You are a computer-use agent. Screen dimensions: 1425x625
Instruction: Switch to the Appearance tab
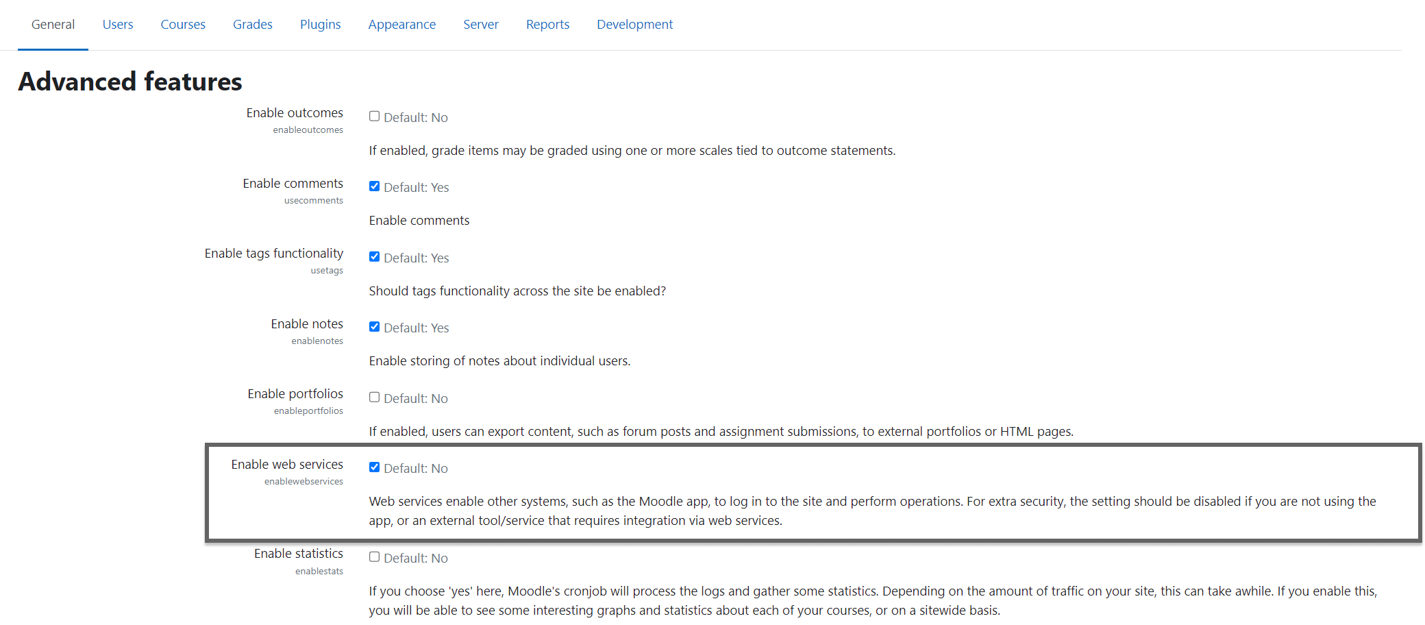click(x=402, y=25)
